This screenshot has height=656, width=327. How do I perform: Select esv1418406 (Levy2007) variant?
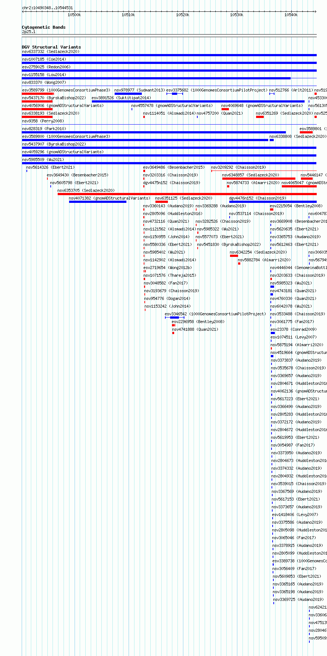295,515
